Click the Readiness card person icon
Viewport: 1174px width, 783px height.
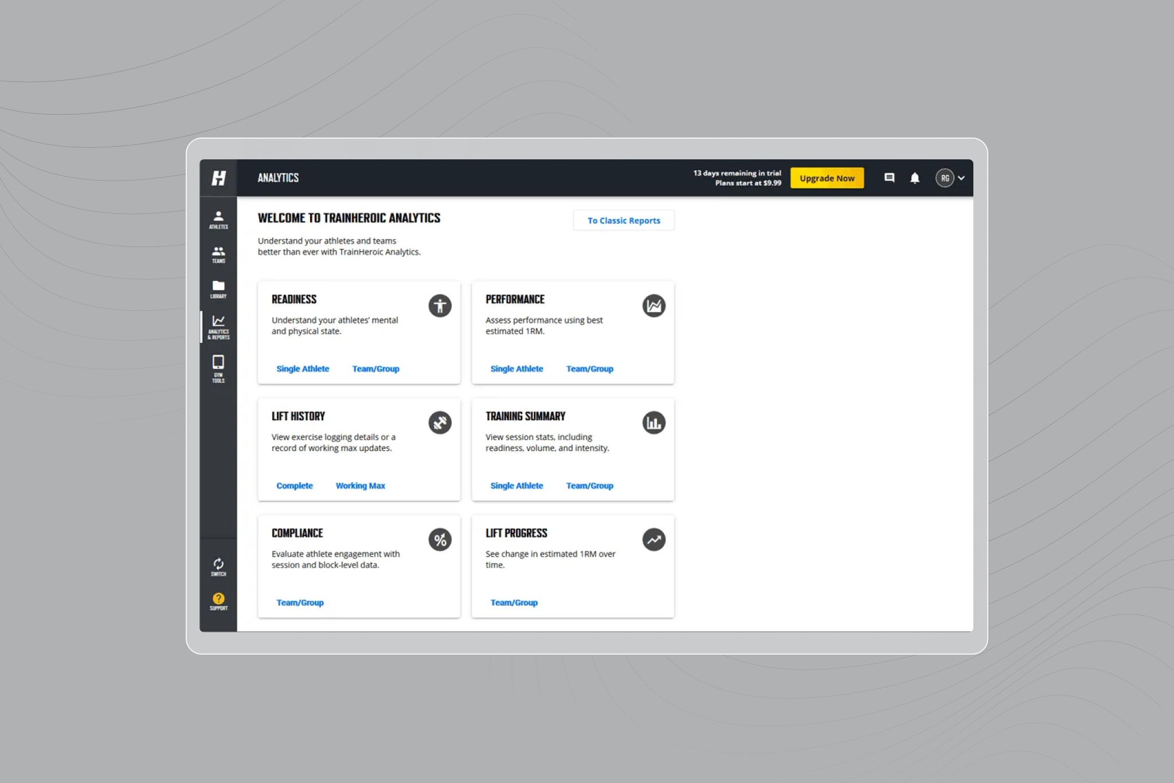440,306
